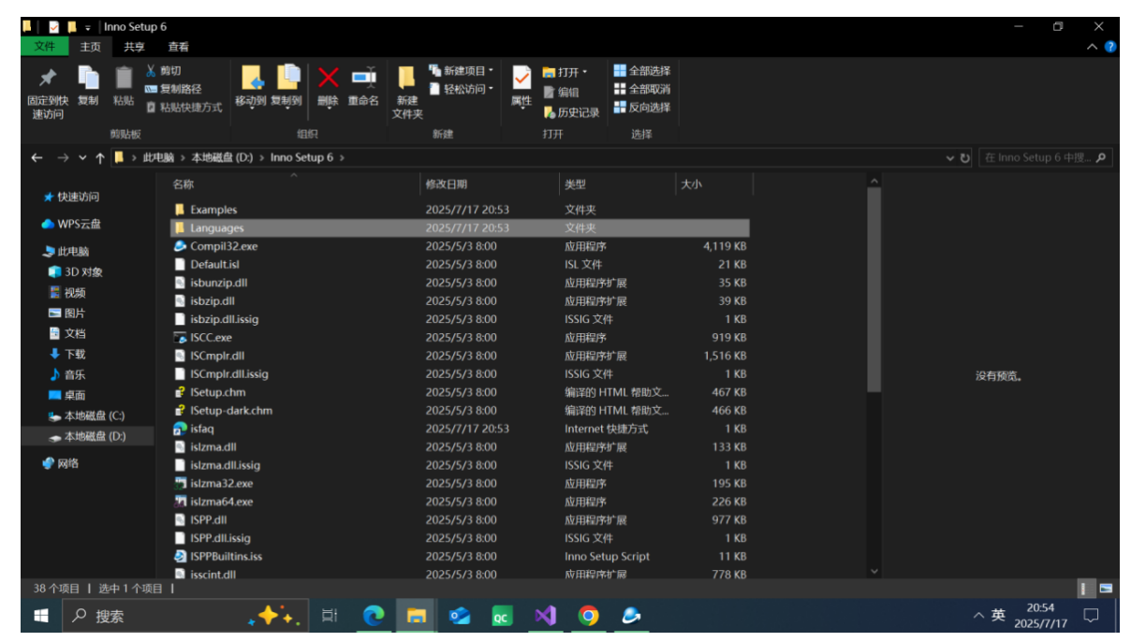This screenshot has width=1131, height=642.
Task: Switch to large icons view toggle
Action: [x=1106, y=589]
